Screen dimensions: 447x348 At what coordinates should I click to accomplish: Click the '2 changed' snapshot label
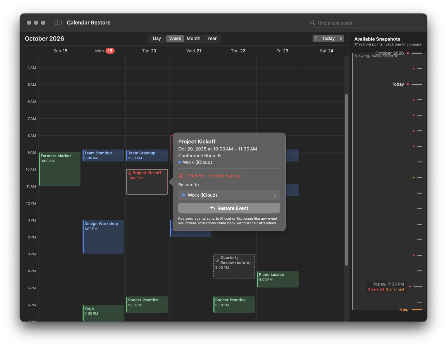(395, 289)
